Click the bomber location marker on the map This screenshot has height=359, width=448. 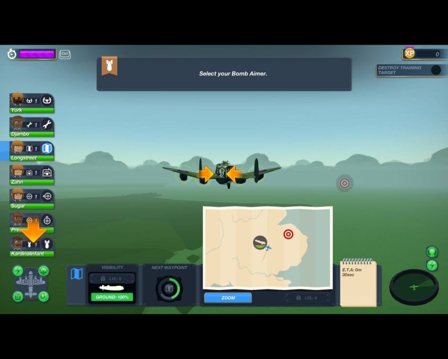coord(260,243)
